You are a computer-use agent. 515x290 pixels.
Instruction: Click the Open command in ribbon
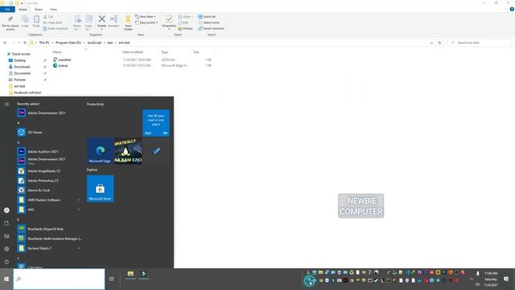[185, 16]
